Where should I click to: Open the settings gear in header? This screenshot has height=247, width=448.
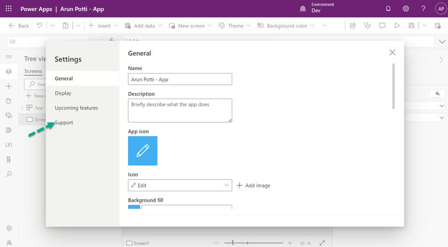tap(405, 8)
